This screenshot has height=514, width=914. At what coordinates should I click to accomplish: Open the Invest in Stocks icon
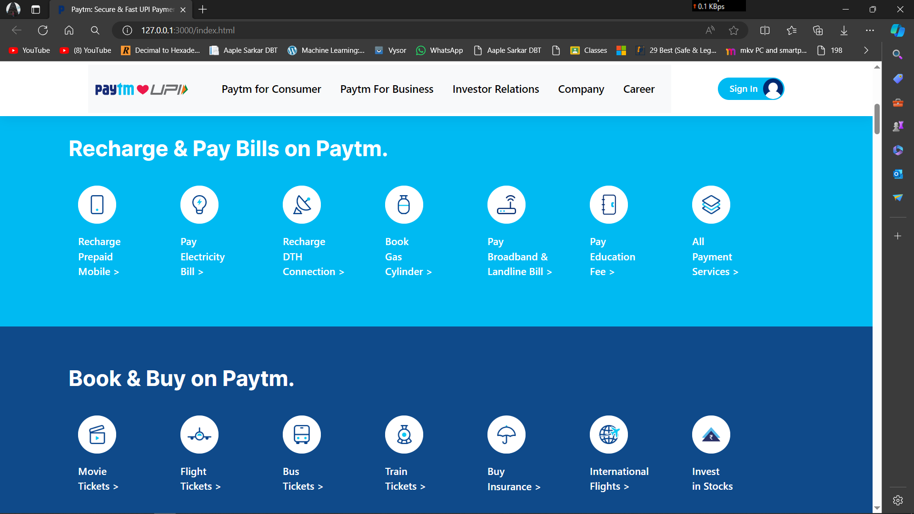click(x=711, y=435)
